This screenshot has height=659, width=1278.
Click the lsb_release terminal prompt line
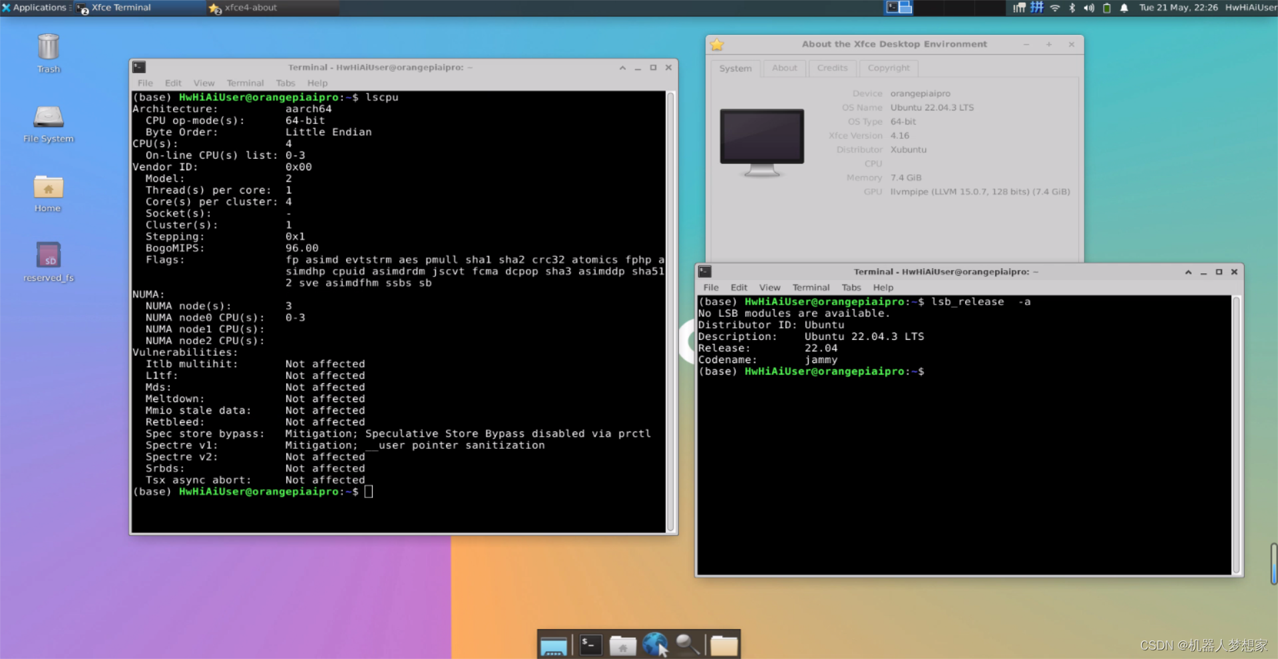(x=811, y=372)
